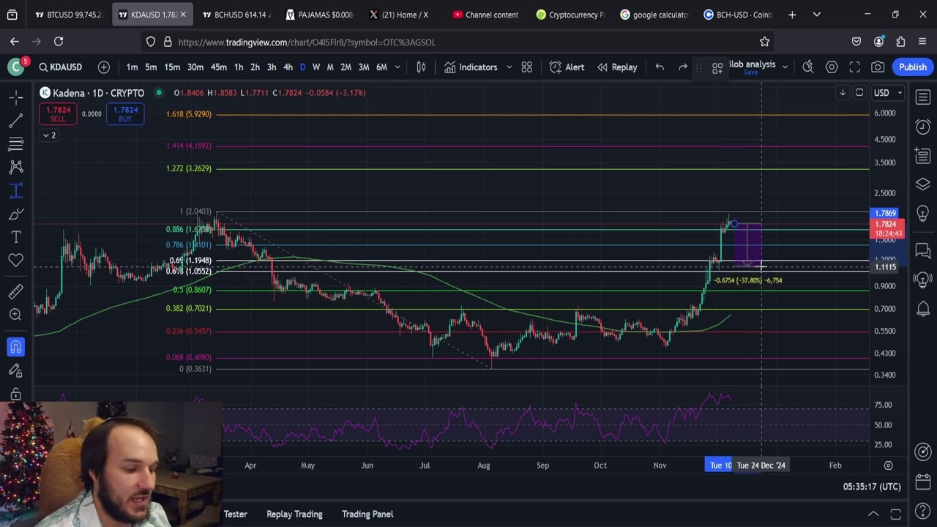Click the pane move down arrow
Viewport: 937px width, 527px height.
[843, 93]
